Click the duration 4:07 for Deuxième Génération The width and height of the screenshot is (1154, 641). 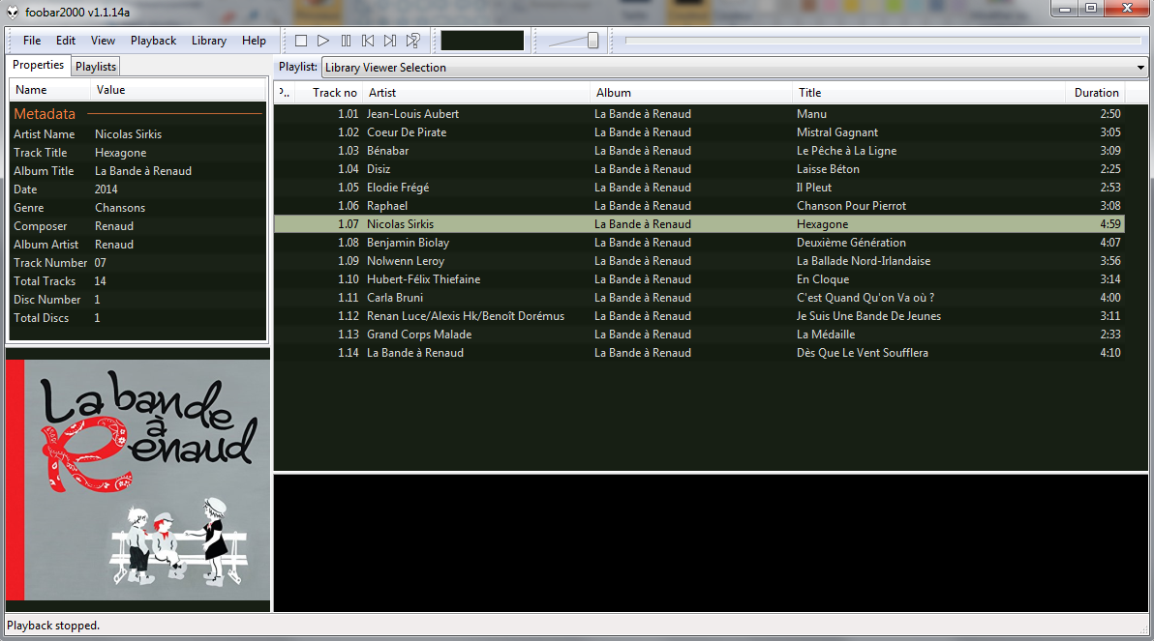point(1109,243)
